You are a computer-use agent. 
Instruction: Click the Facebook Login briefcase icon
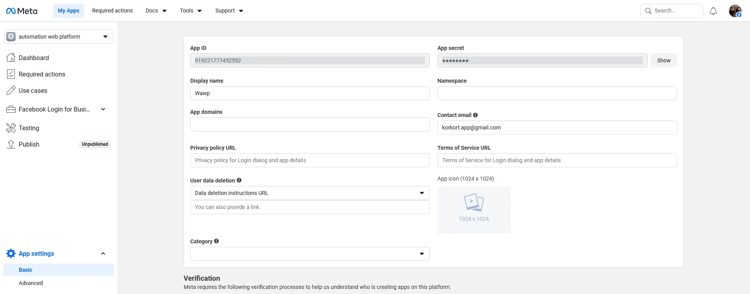[x=11, y=109]
